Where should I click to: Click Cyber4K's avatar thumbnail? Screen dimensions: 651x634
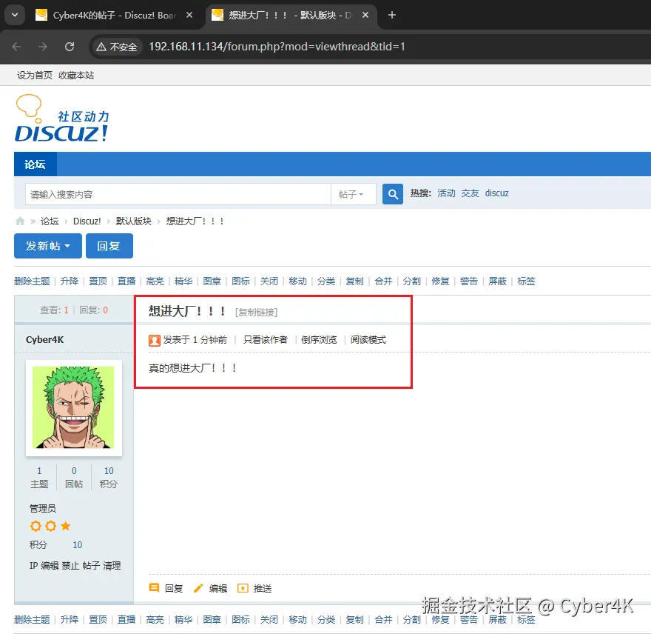coord(74,408)
